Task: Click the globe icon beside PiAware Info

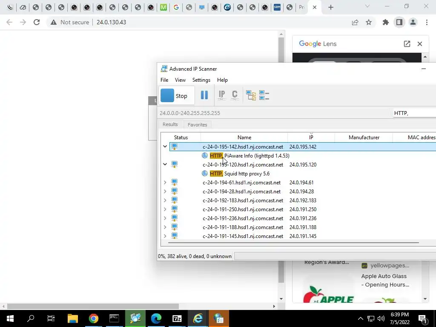Action: click(205, 156)
